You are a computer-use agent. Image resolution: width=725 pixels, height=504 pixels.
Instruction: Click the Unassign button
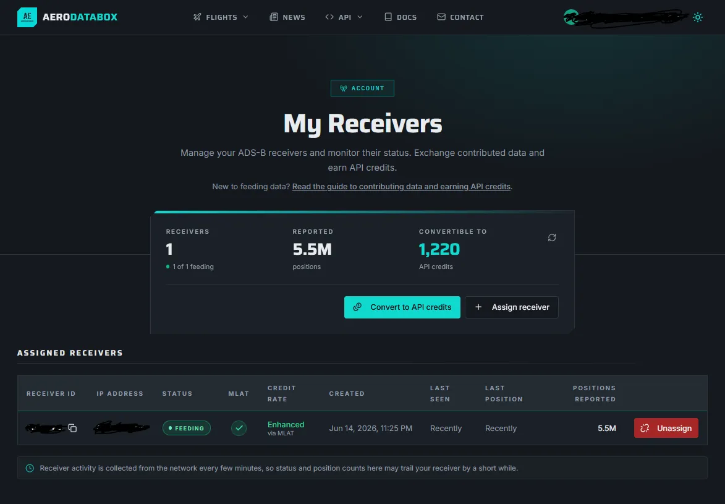(x=666, y=428)
